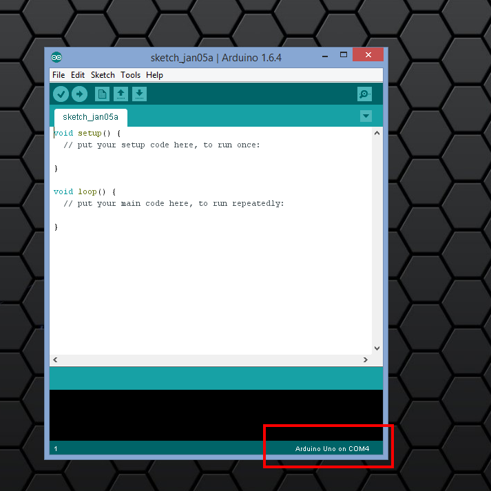The image size is (491, 491).
Task: Create a new sketch with New icon
Action: 102,94
